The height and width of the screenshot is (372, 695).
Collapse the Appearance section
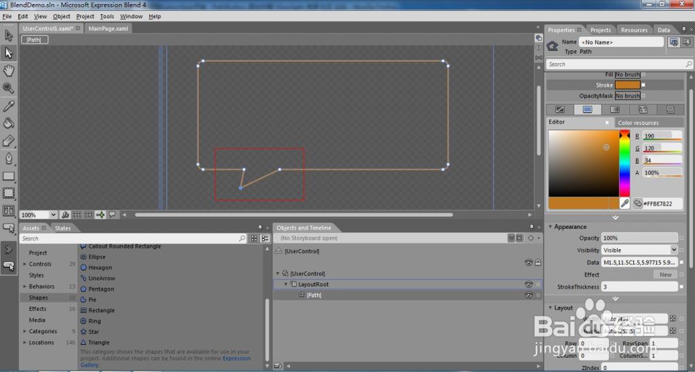click(x=550, y=227)
